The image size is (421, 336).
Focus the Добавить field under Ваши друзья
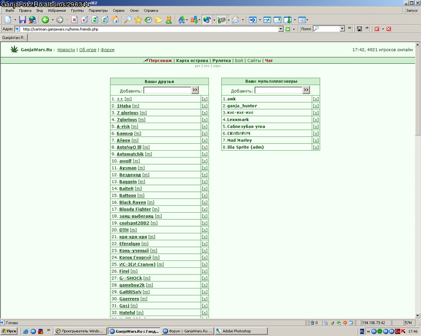(167, 90)
